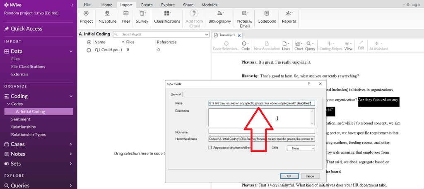The width and height of the screenshot is (424, 189).
Task: Open File Classifications
Action: (28, 66)
